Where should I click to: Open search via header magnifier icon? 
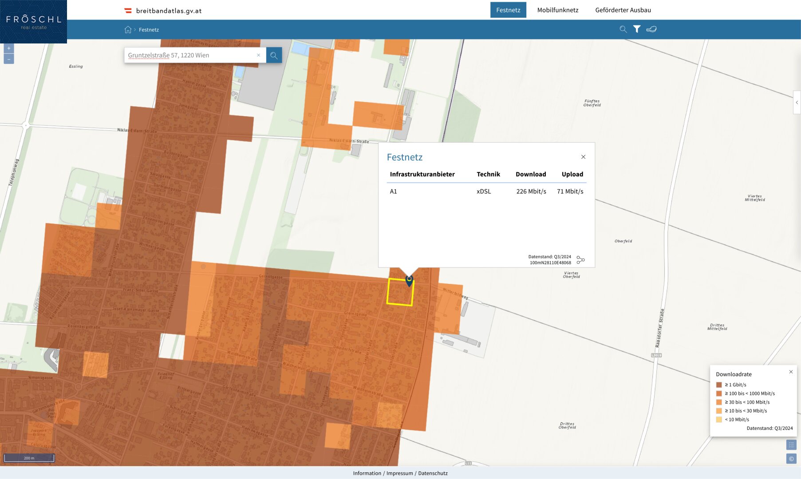click(x=623, y=29)
